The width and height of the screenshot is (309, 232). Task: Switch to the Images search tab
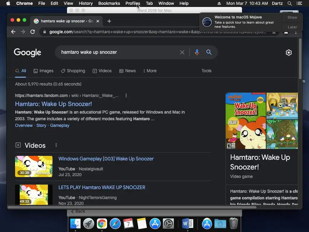43,71
